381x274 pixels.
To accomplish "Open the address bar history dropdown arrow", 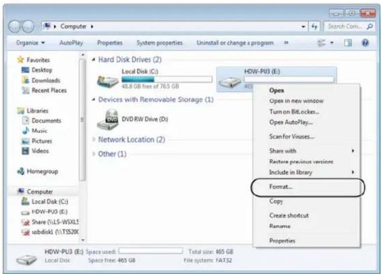I will (303, 26).
